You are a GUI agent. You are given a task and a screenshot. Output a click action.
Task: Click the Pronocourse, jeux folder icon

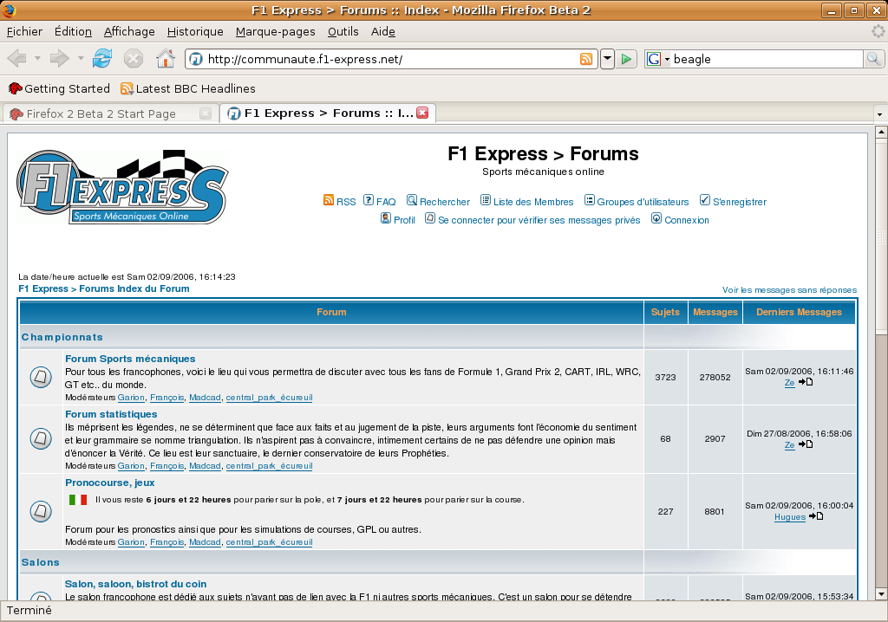click(41, 511)
